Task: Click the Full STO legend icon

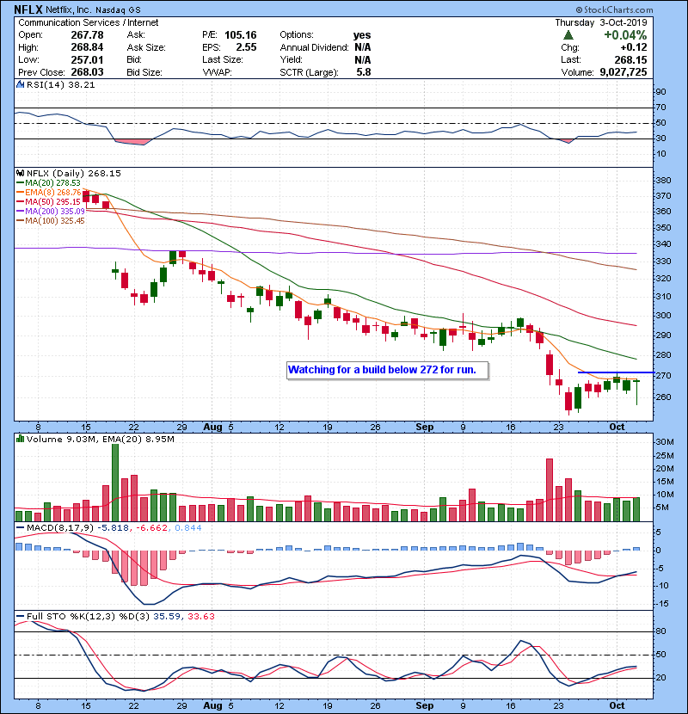Action: pos(20,616)
